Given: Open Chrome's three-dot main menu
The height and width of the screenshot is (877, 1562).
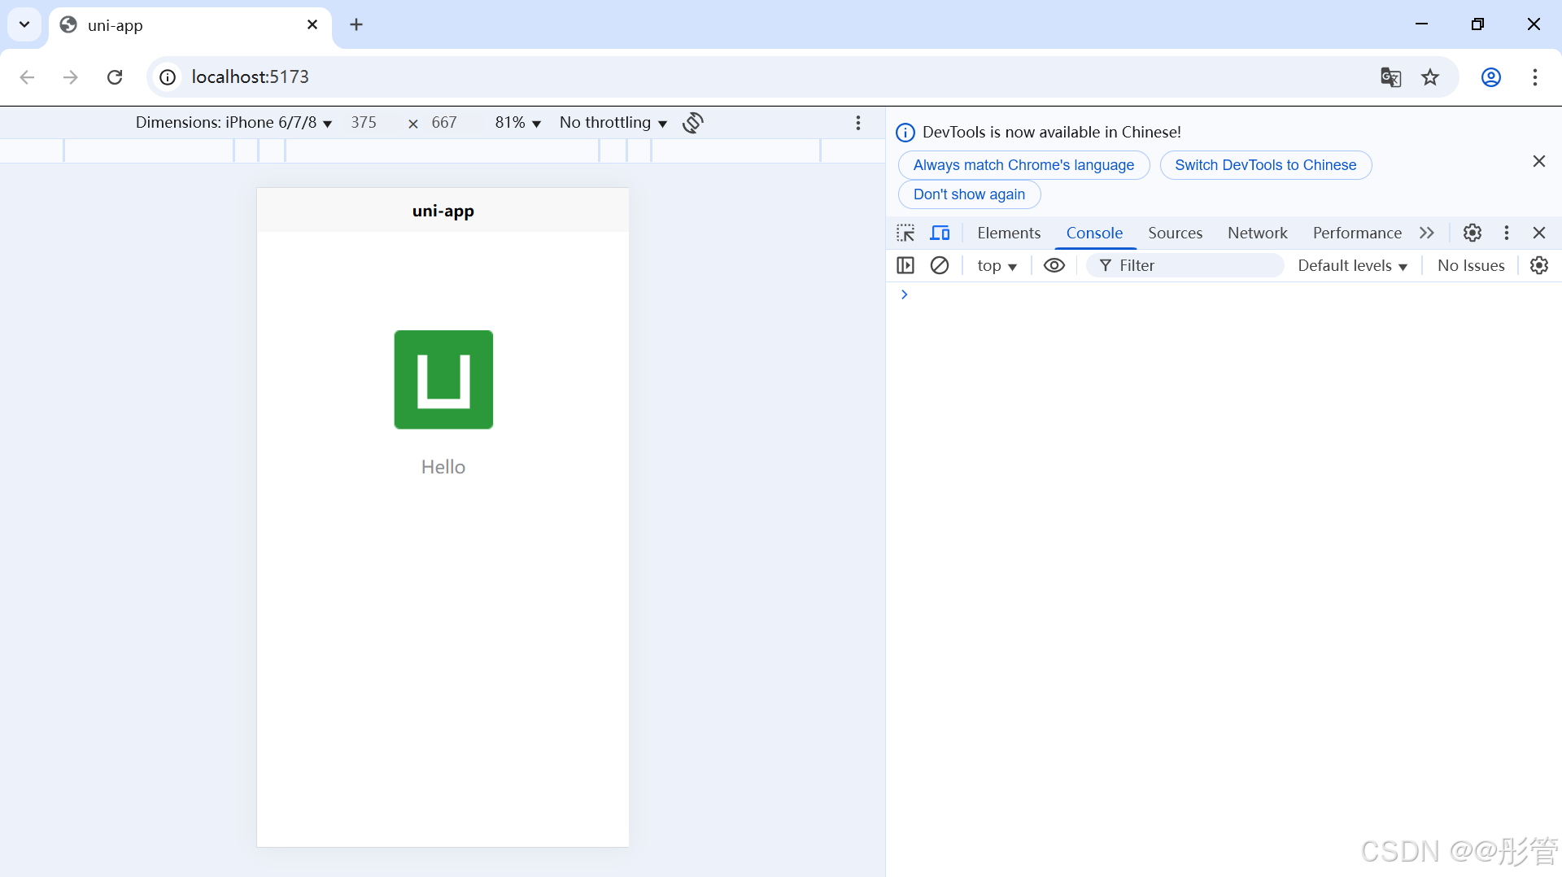Looking at the screenshot, I should (1535, 76).
